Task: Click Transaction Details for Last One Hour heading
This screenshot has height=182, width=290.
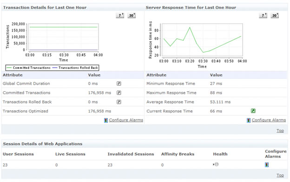Action: point(45,7)
